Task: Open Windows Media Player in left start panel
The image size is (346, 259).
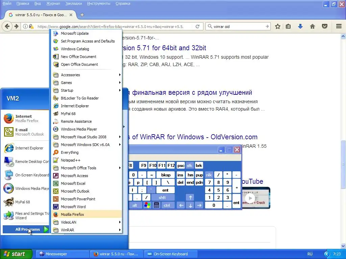Action: pos(26,189)
